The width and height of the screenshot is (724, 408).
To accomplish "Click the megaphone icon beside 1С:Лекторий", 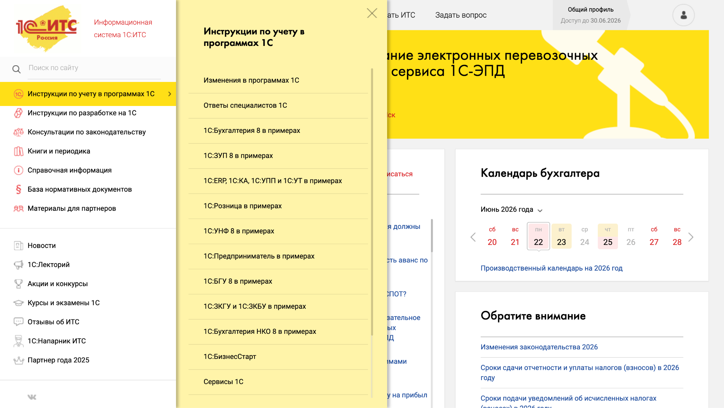I will [x=18, y=265].
